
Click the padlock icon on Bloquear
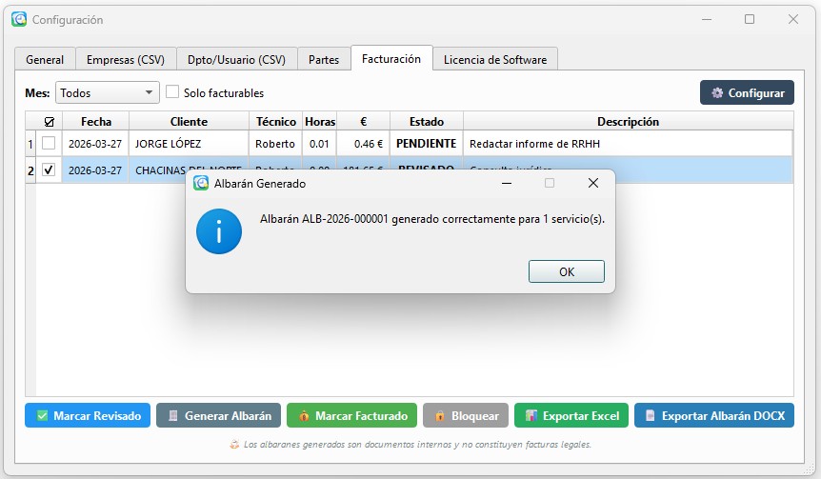click(440, 416)
